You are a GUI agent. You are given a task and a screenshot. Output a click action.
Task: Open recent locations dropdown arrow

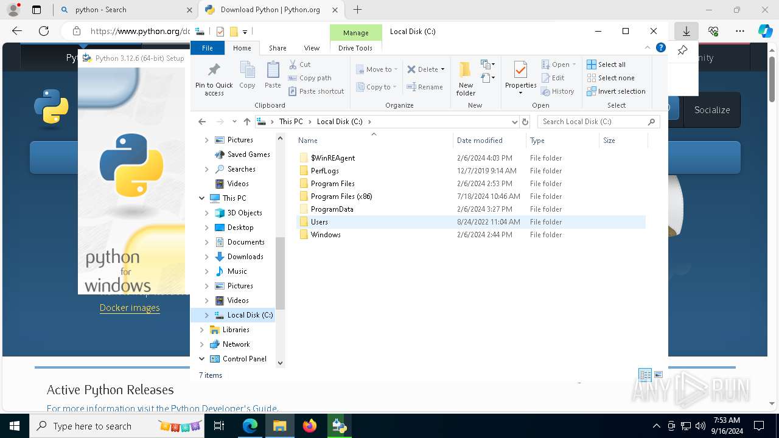[x=234, y=122]
